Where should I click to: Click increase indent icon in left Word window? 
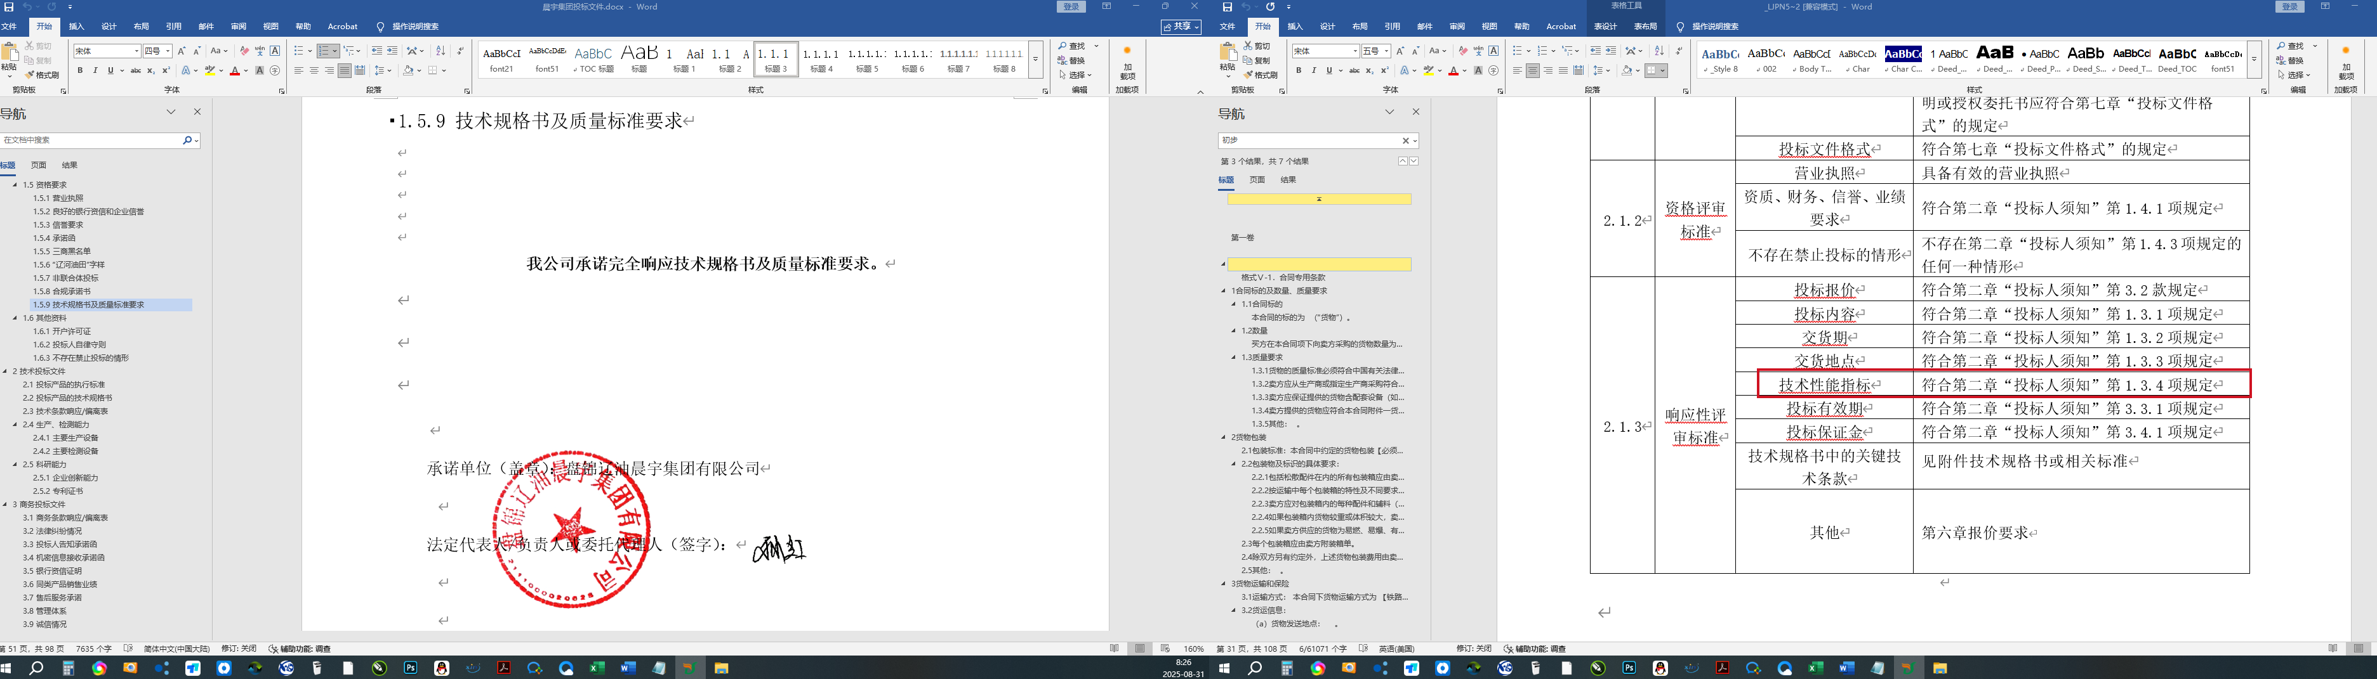(392, 51)
